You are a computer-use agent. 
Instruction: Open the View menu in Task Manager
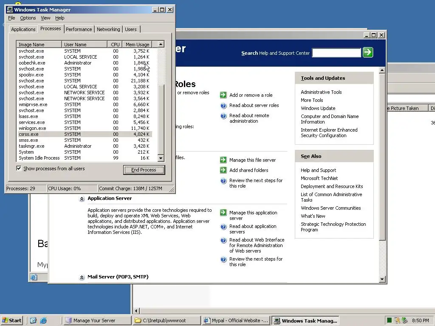(x=45, y=18)
